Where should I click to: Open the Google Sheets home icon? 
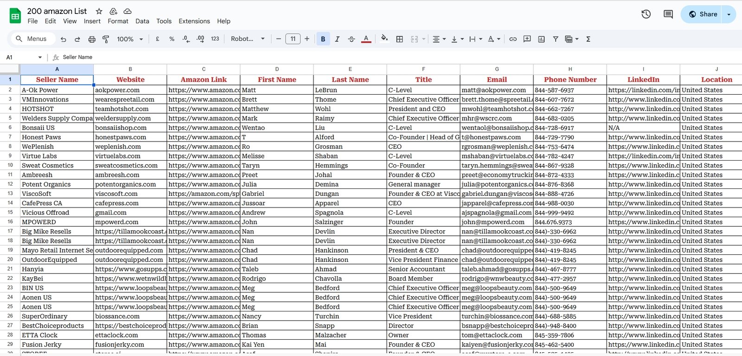tap(15, 16)
